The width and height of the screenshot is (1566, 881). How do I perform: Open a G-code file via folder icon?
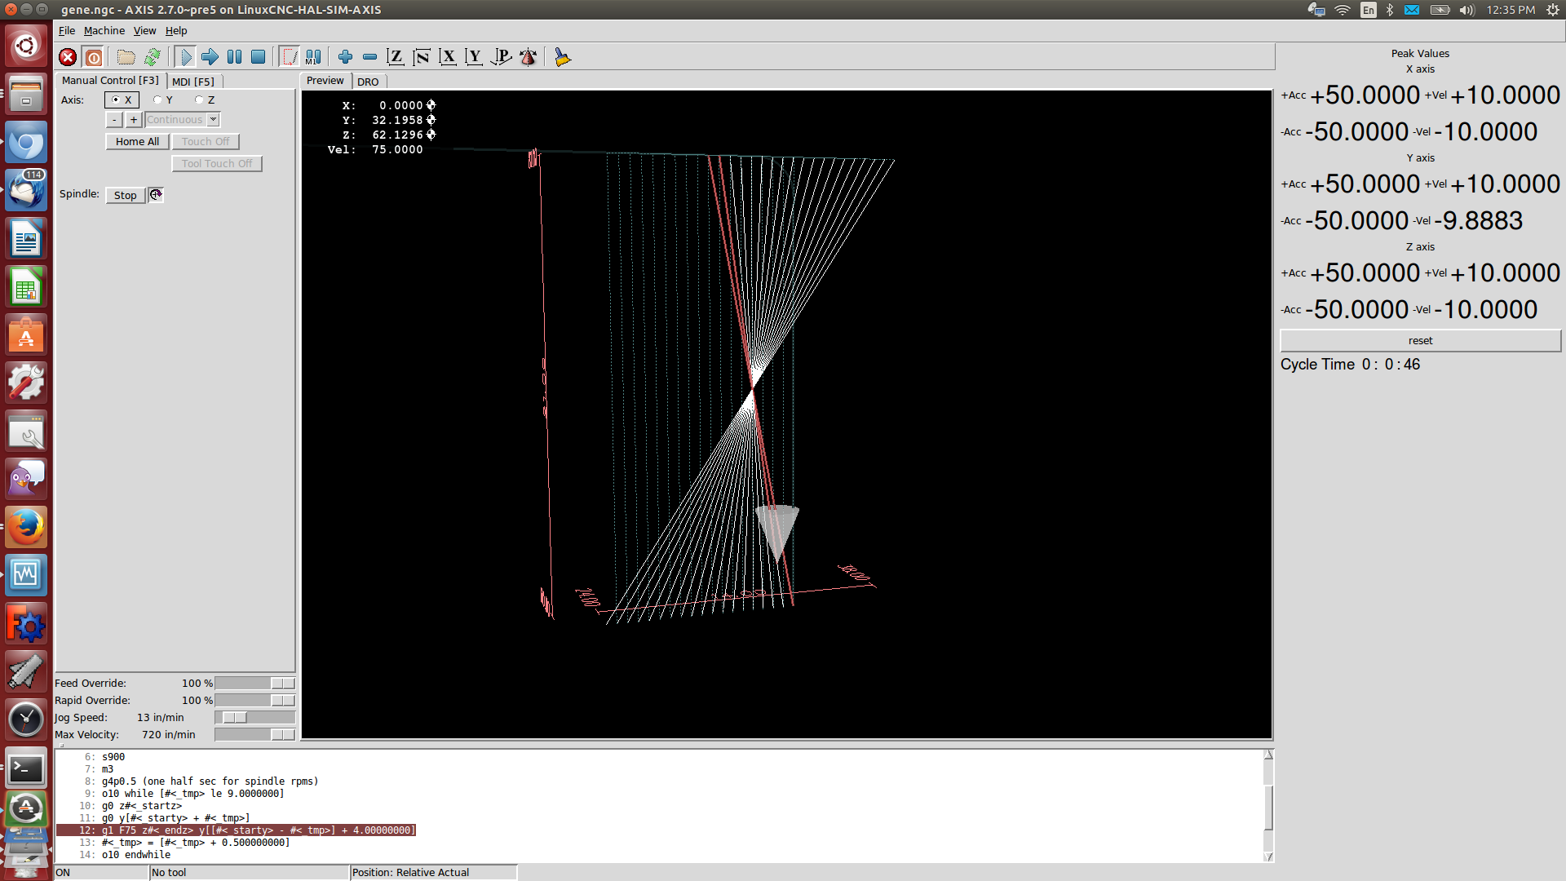tap(126, 57)
